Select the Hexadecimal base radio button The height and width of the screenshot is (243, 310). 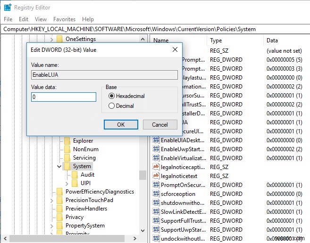(111, 96)
